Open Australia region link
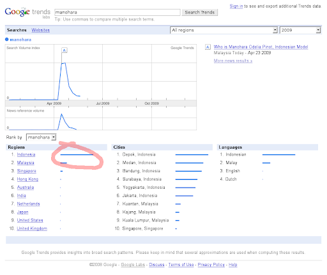 26,188
